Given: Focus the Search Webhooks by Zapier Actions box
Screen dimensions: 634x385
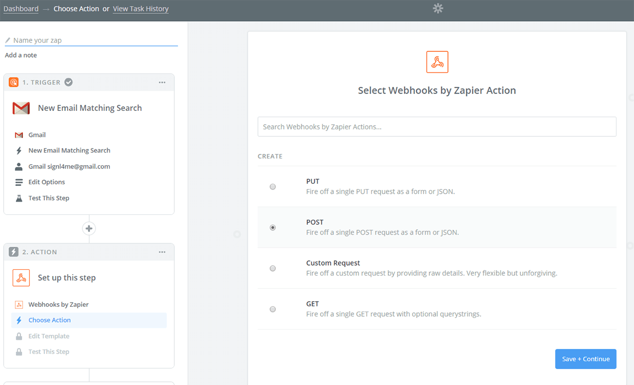Looking at the screenshot, I should pos(437,127).
